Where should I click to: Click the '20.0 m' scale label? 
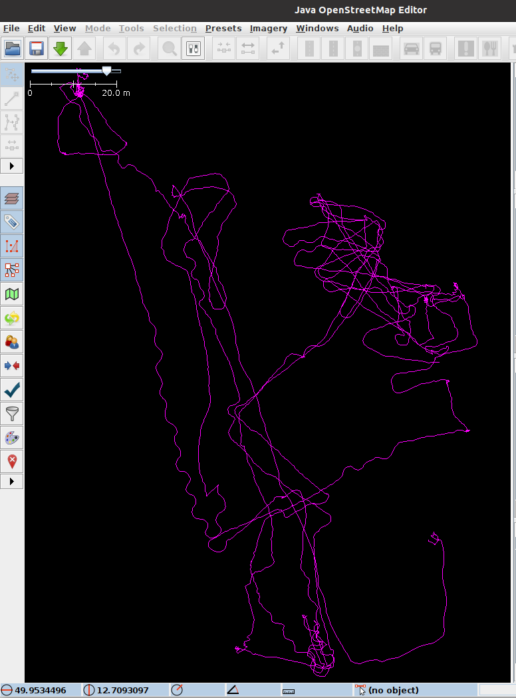tap(116, 93)
